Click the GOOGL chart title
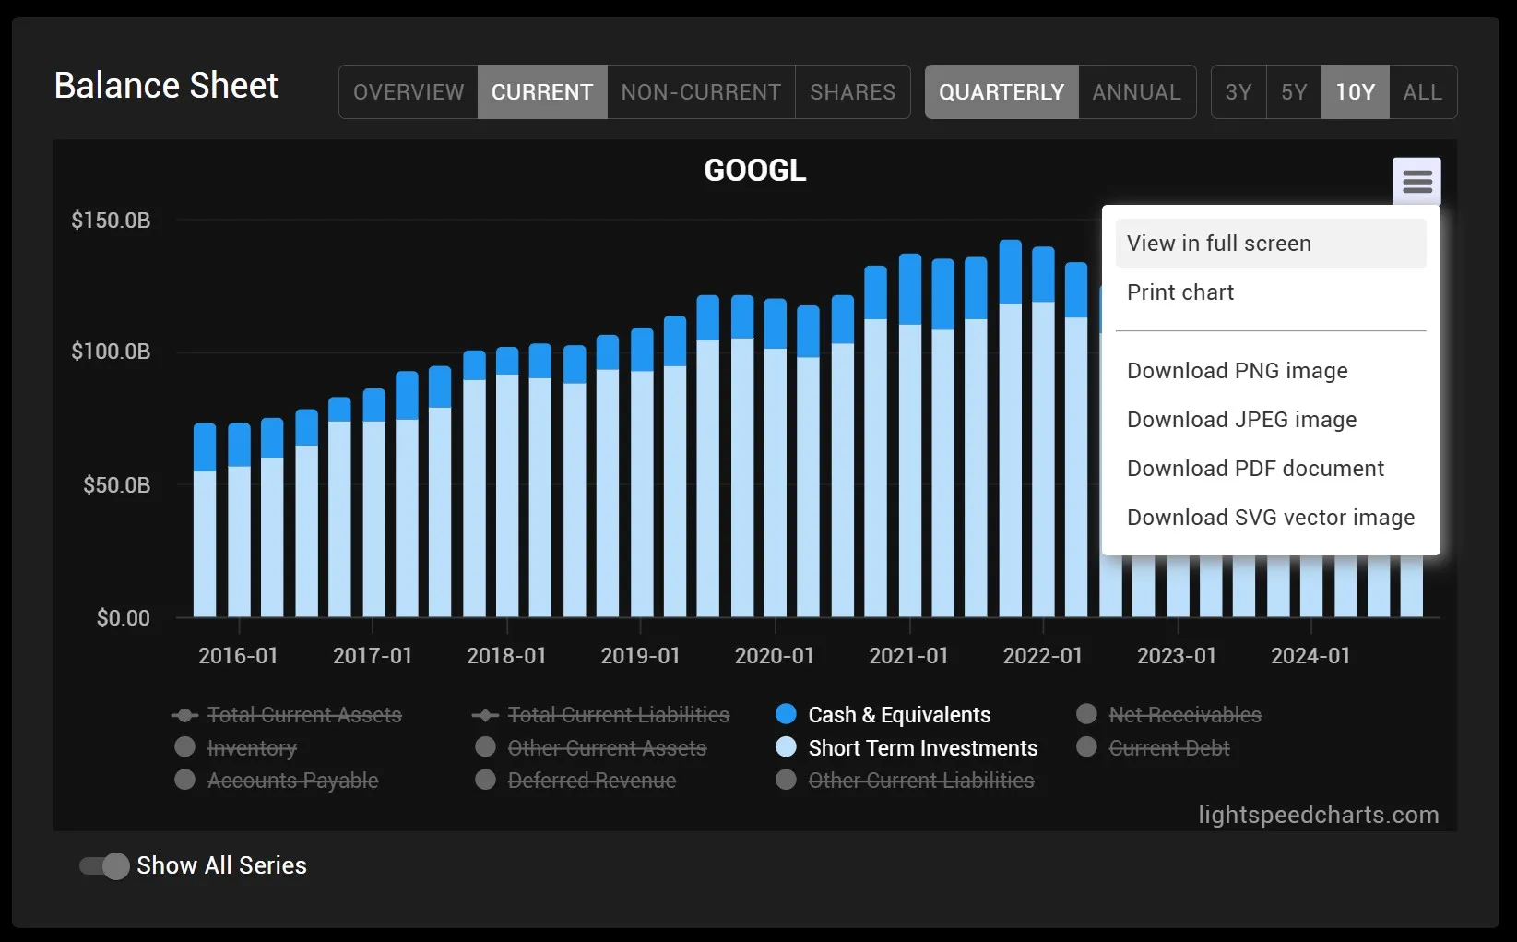 [x=755, y=171]
